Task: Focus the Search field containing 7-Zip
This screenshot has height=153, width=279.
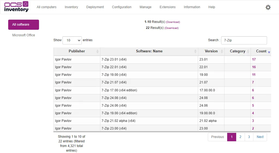Action: click(244, 40)
